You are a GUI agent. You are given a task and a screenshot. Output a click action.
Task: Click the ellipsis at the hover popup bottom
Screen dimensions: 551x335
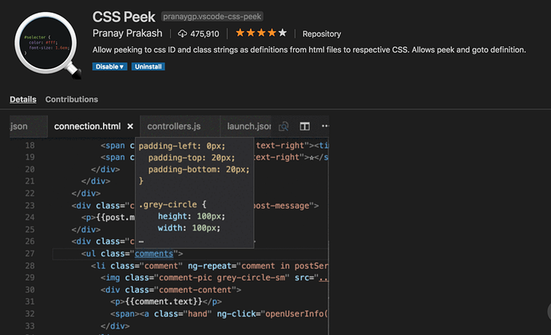pyautogui.click(x=141, y=239)
